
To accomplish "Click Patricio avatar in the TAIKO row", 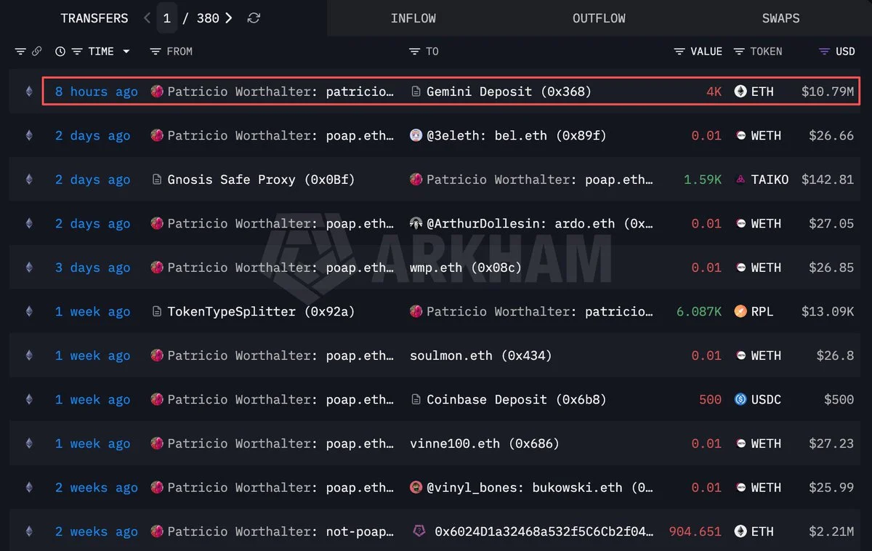I will tap(416, 180).
